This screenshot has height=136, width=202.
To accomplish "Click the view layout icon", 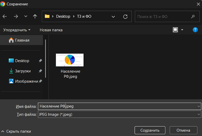I will [175, 30].
